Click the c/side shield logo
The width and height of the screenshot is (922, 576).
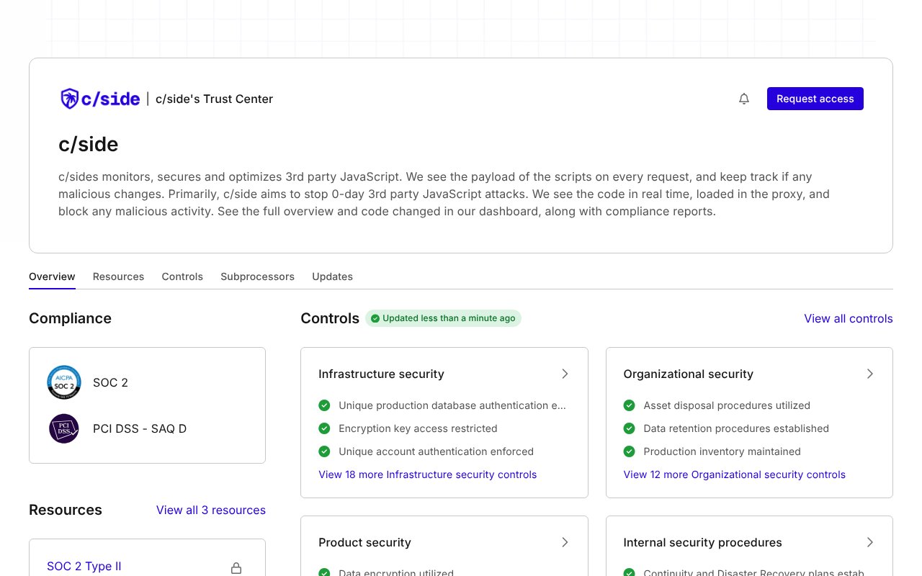coord(68,98)
